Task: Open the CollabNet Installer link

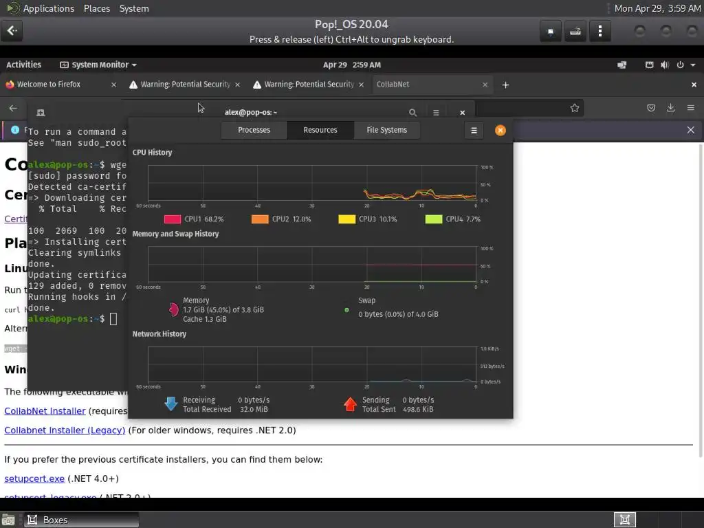Action: coord(45,411)
